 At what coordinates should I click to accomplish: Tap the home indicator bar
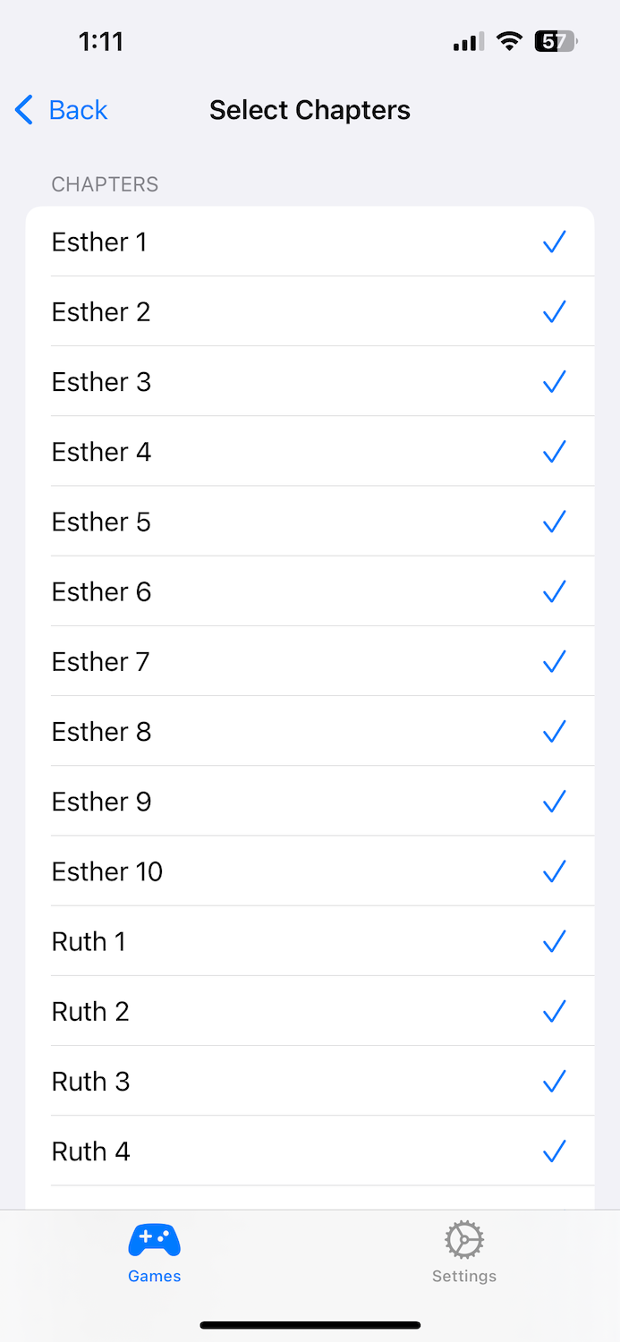tap(310, 1325)
